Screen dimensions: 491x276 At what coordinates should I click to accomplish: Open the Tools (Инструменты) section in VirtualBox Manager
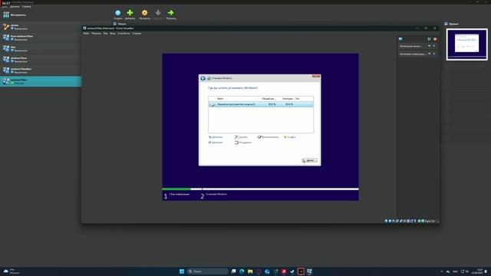pyautogui.click(x=15, y=15)
